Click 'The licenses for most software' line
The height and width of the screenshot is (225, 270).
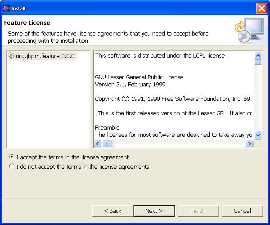174,135
